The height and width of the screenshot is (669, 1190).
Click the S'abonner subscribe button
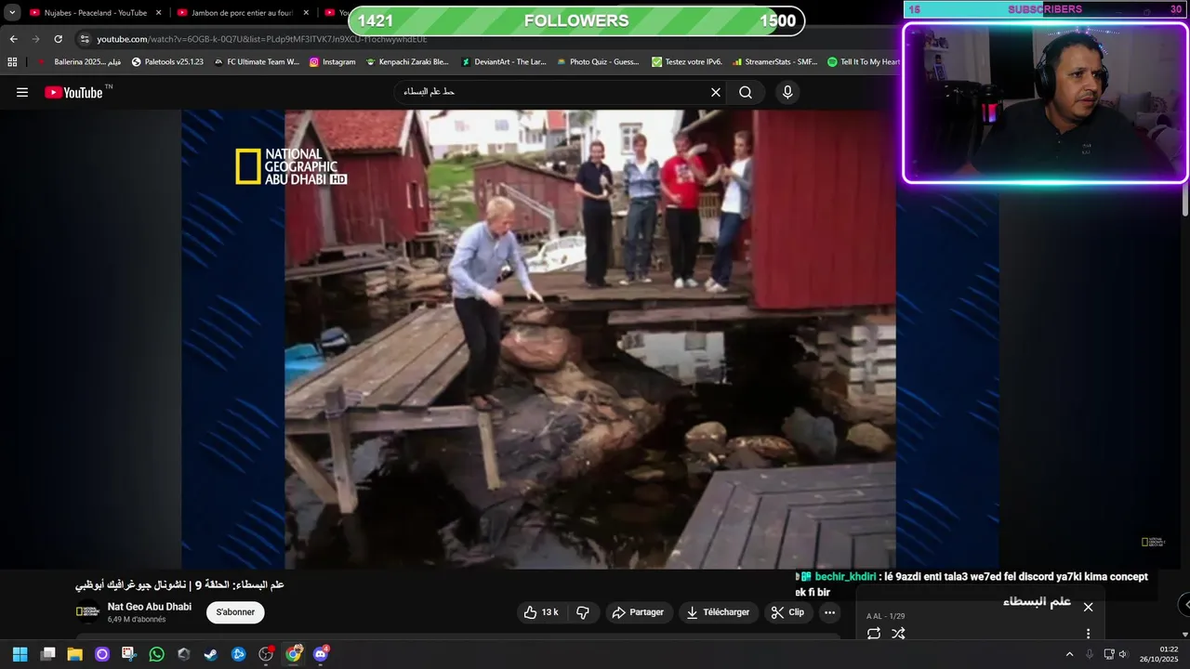[235, 612]
